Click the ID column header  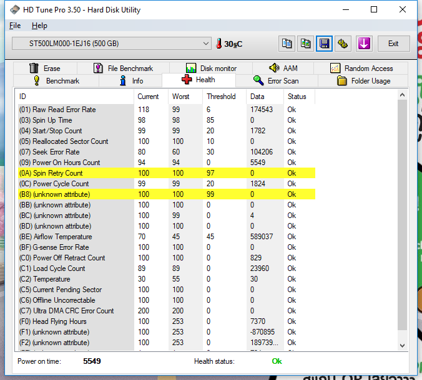click(x=76, y=97)
